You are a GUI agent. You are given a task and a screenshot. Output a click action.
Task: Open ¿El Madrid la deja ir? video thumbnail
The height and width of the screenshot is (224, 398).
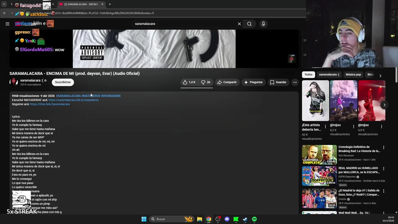tap(319, 198)
